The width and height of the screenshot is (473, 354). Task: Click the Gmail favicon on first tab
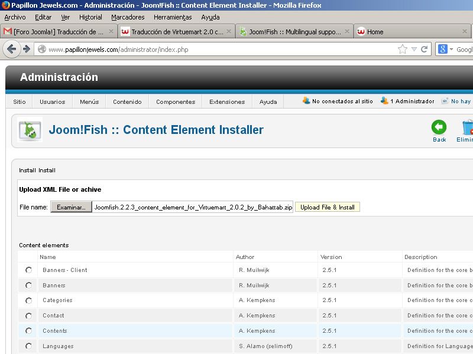(8, 31)
